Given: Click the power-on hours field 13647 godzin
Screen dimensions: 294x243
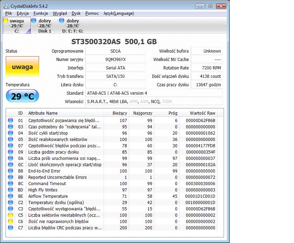Looking at the screenshot, I should click(206, 85).
